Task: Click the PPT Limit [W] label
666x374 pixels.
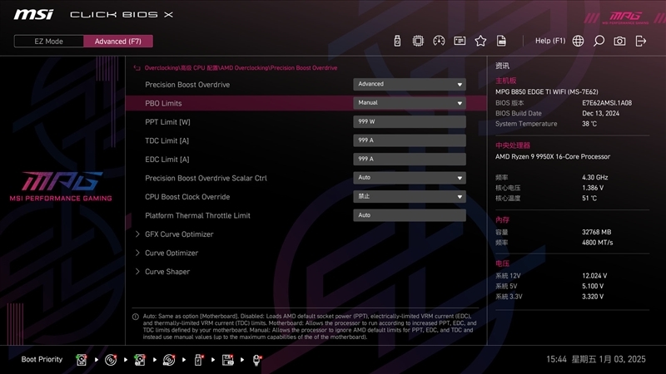Action: tap(167, 121)
